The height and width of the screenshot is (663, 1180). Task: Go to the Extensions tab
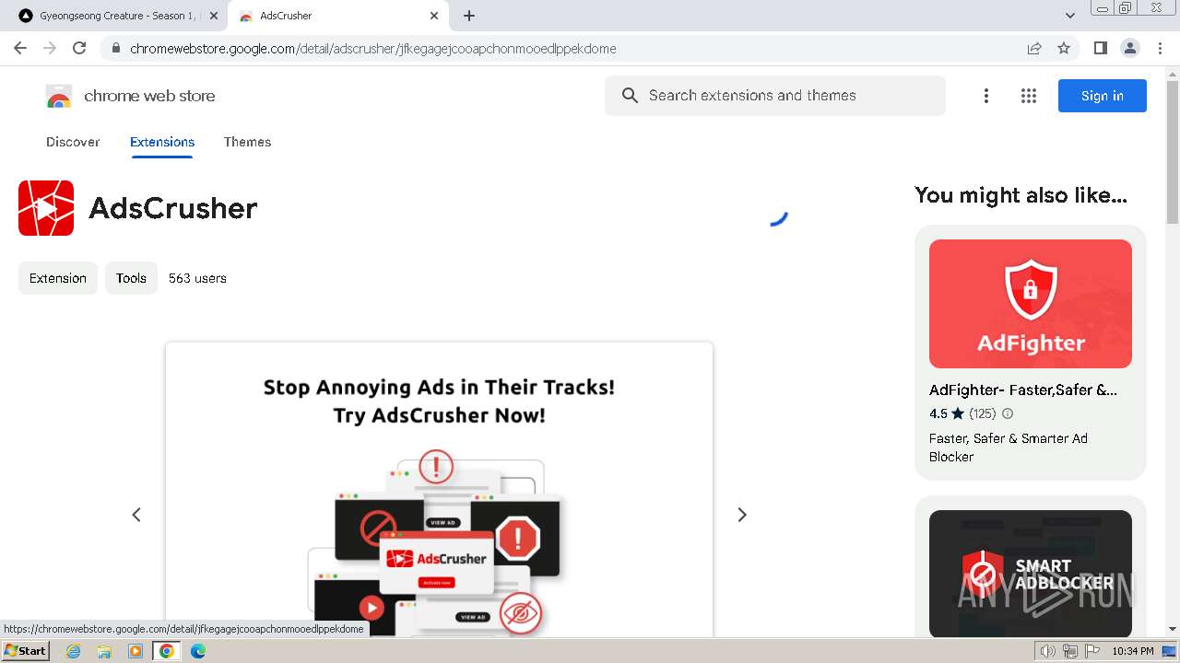pyautogui.click(x=162, y=142)
